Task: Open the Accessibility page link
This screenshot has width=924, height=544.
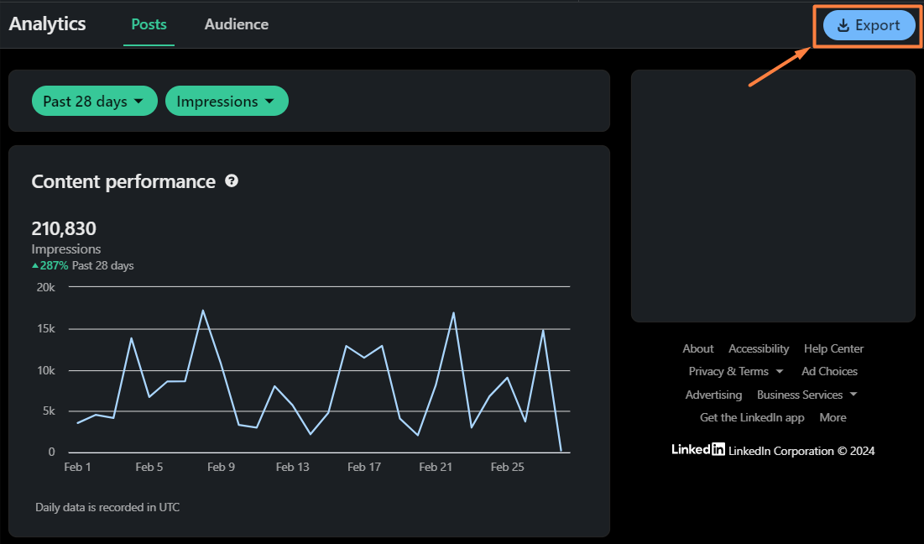Action: point(758,348)
